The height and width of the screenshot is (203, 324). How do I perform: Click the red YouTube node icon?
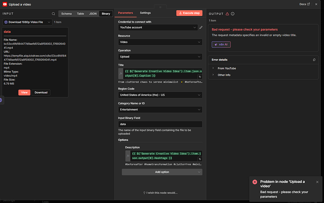(x=4, y=4)
